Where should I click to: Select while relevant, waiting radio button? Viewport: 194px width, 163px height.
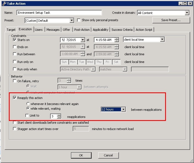28,108
